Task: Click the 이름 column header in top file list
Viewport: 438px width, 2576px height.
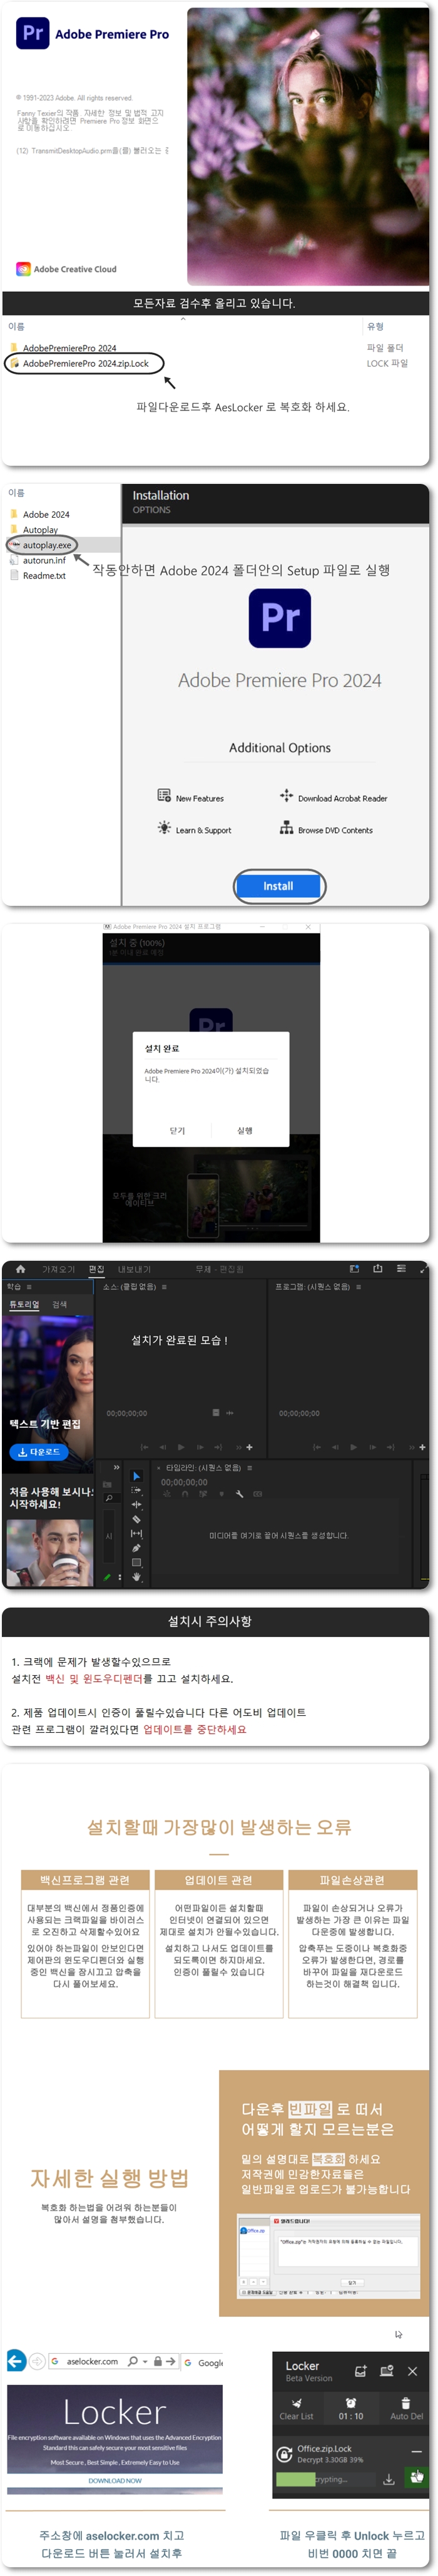Action: (16, 326)
